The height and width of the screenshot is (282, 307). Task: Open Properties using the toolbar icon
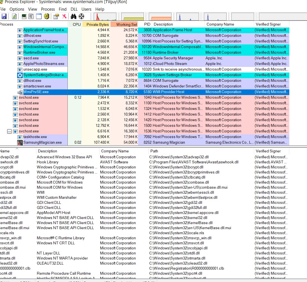(56, 17)
